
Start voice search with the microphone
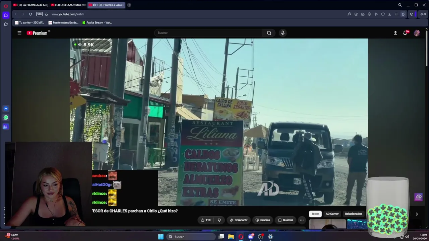pos(283,33)
